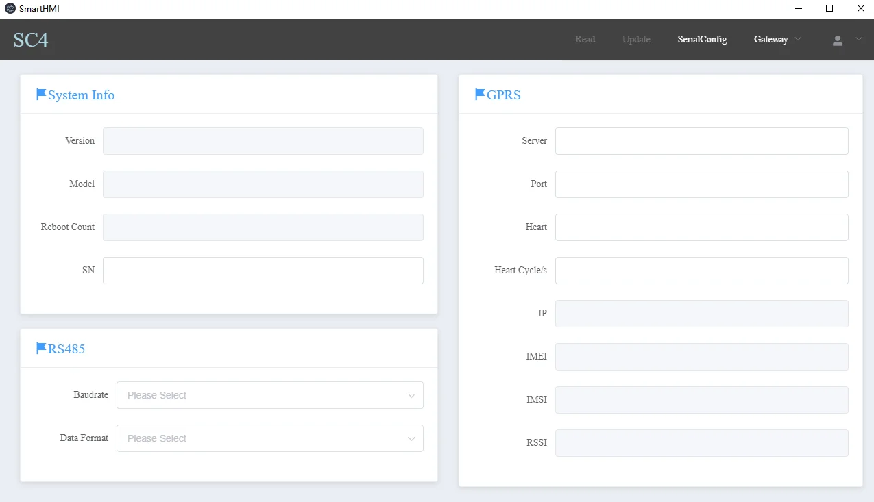Switch to the SerialConfig tab

click(x=702, y=40)
